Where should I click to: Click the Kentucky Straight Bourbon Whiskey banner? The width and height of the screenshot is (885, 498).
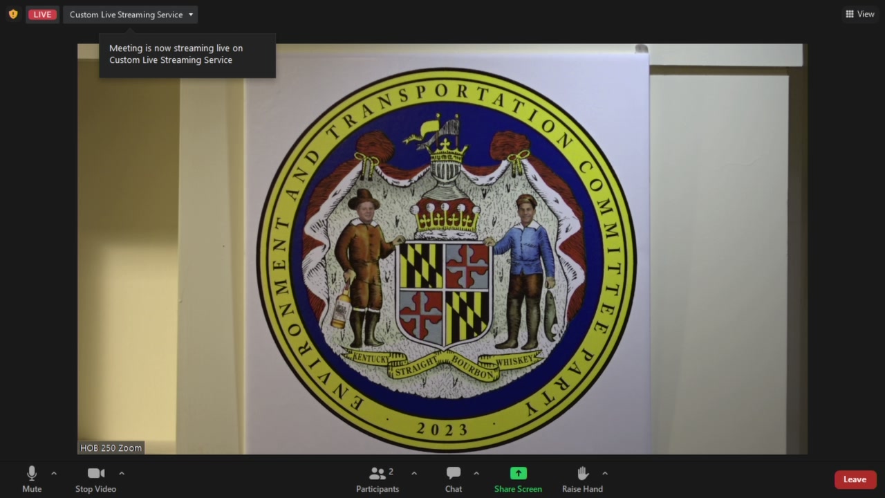[444, 364]
